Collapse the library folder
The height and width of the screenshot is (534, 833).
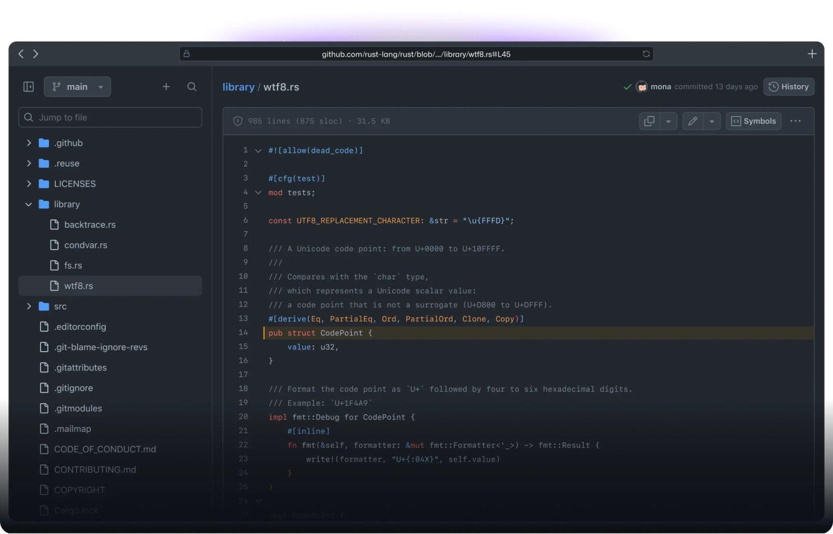(29, 204)
